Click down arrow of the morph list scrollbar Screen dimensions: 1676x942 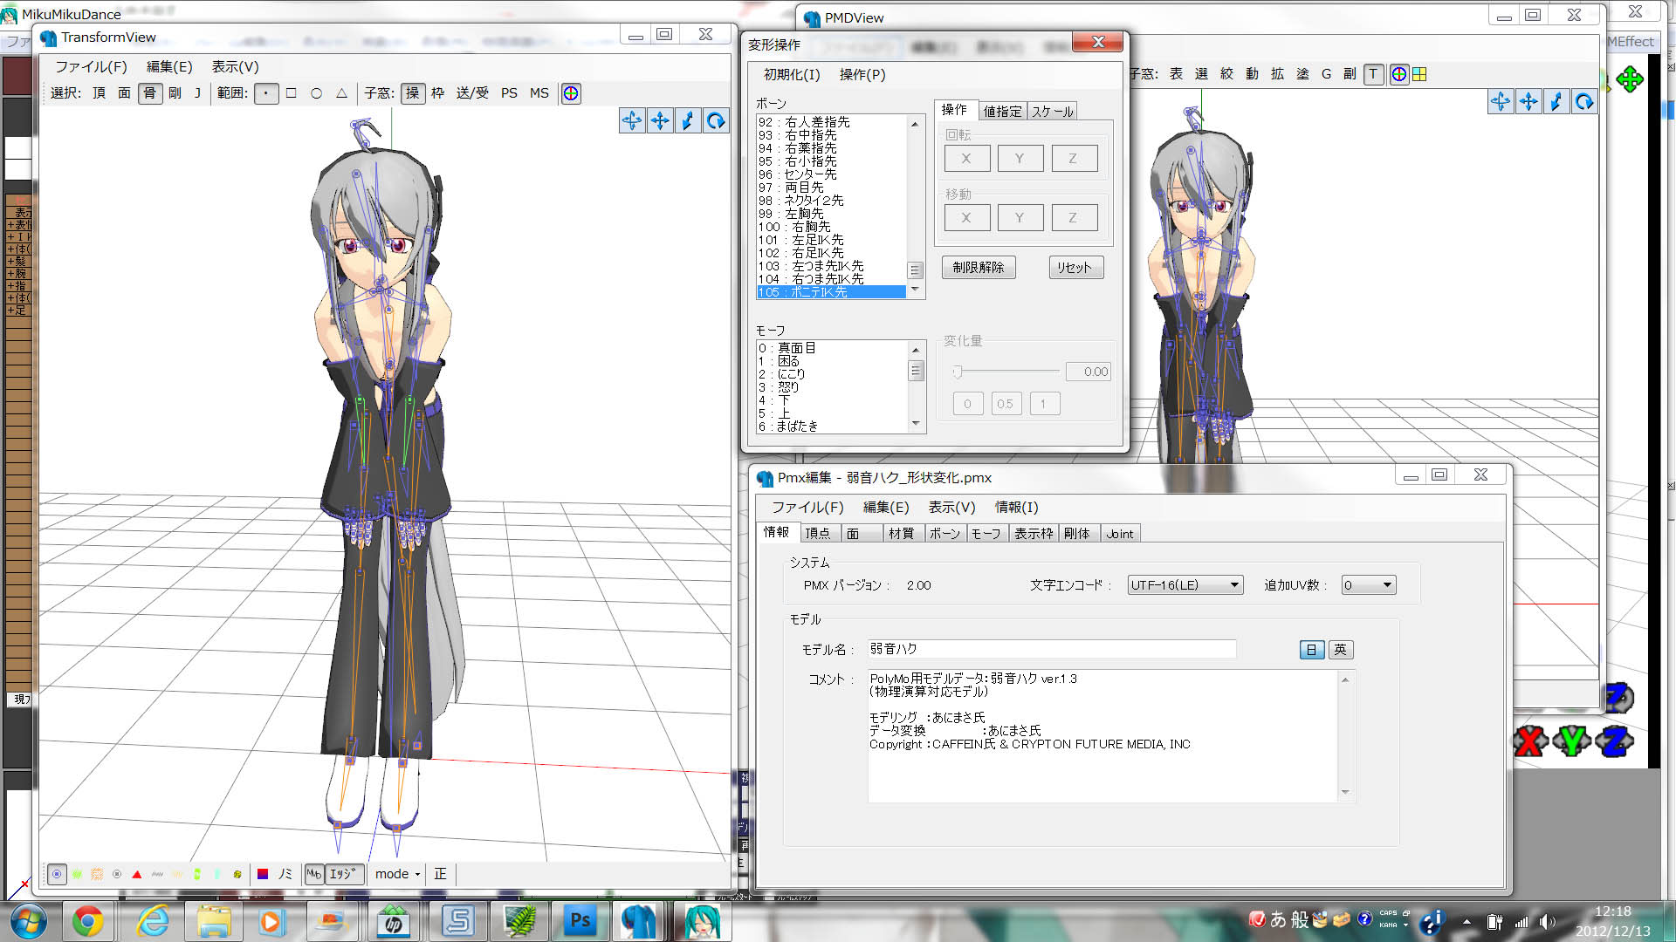tap(915, 424)
